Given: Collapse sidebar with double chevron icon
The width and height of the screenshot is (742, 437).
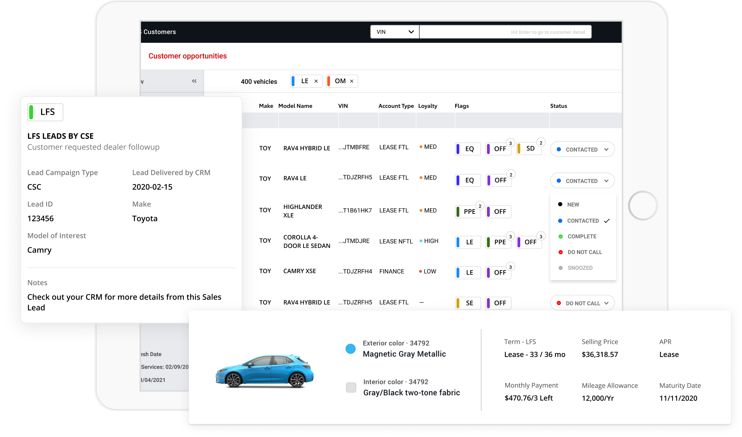Looking at the screenshot, I should coord(194,81).
